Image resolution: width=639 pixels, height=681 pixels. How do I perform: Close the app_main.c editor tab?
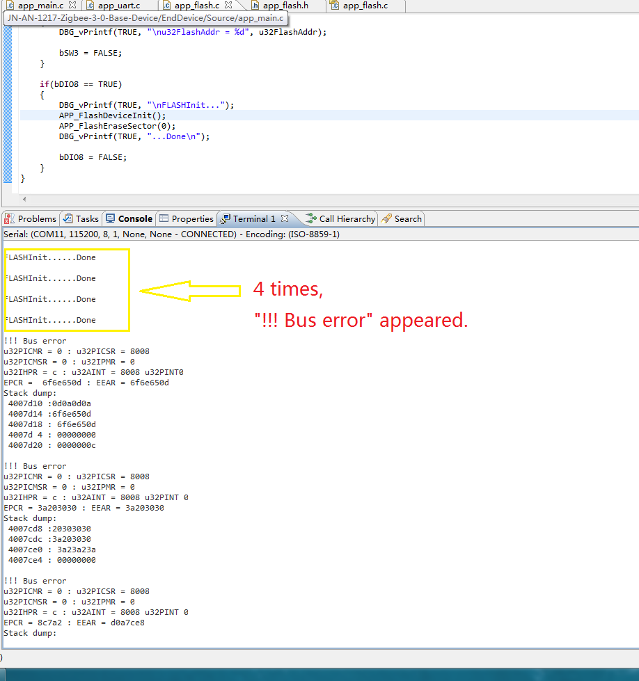[72, 5]
